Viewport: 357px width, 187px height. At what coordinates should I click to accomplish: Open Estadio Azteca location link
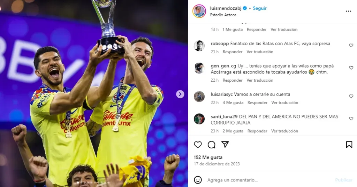pyautogui.click(x=223, y=15)
